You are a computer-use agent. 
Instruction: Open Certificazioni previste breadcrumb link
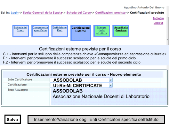(110, 13)
